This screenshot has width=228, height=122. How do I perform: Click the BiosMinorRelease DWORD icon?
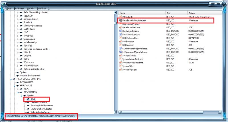[120, 34]
